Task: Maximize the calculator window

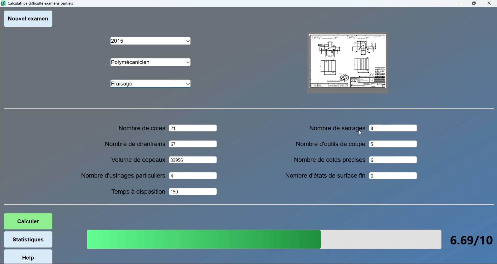Action: point(474,3)
